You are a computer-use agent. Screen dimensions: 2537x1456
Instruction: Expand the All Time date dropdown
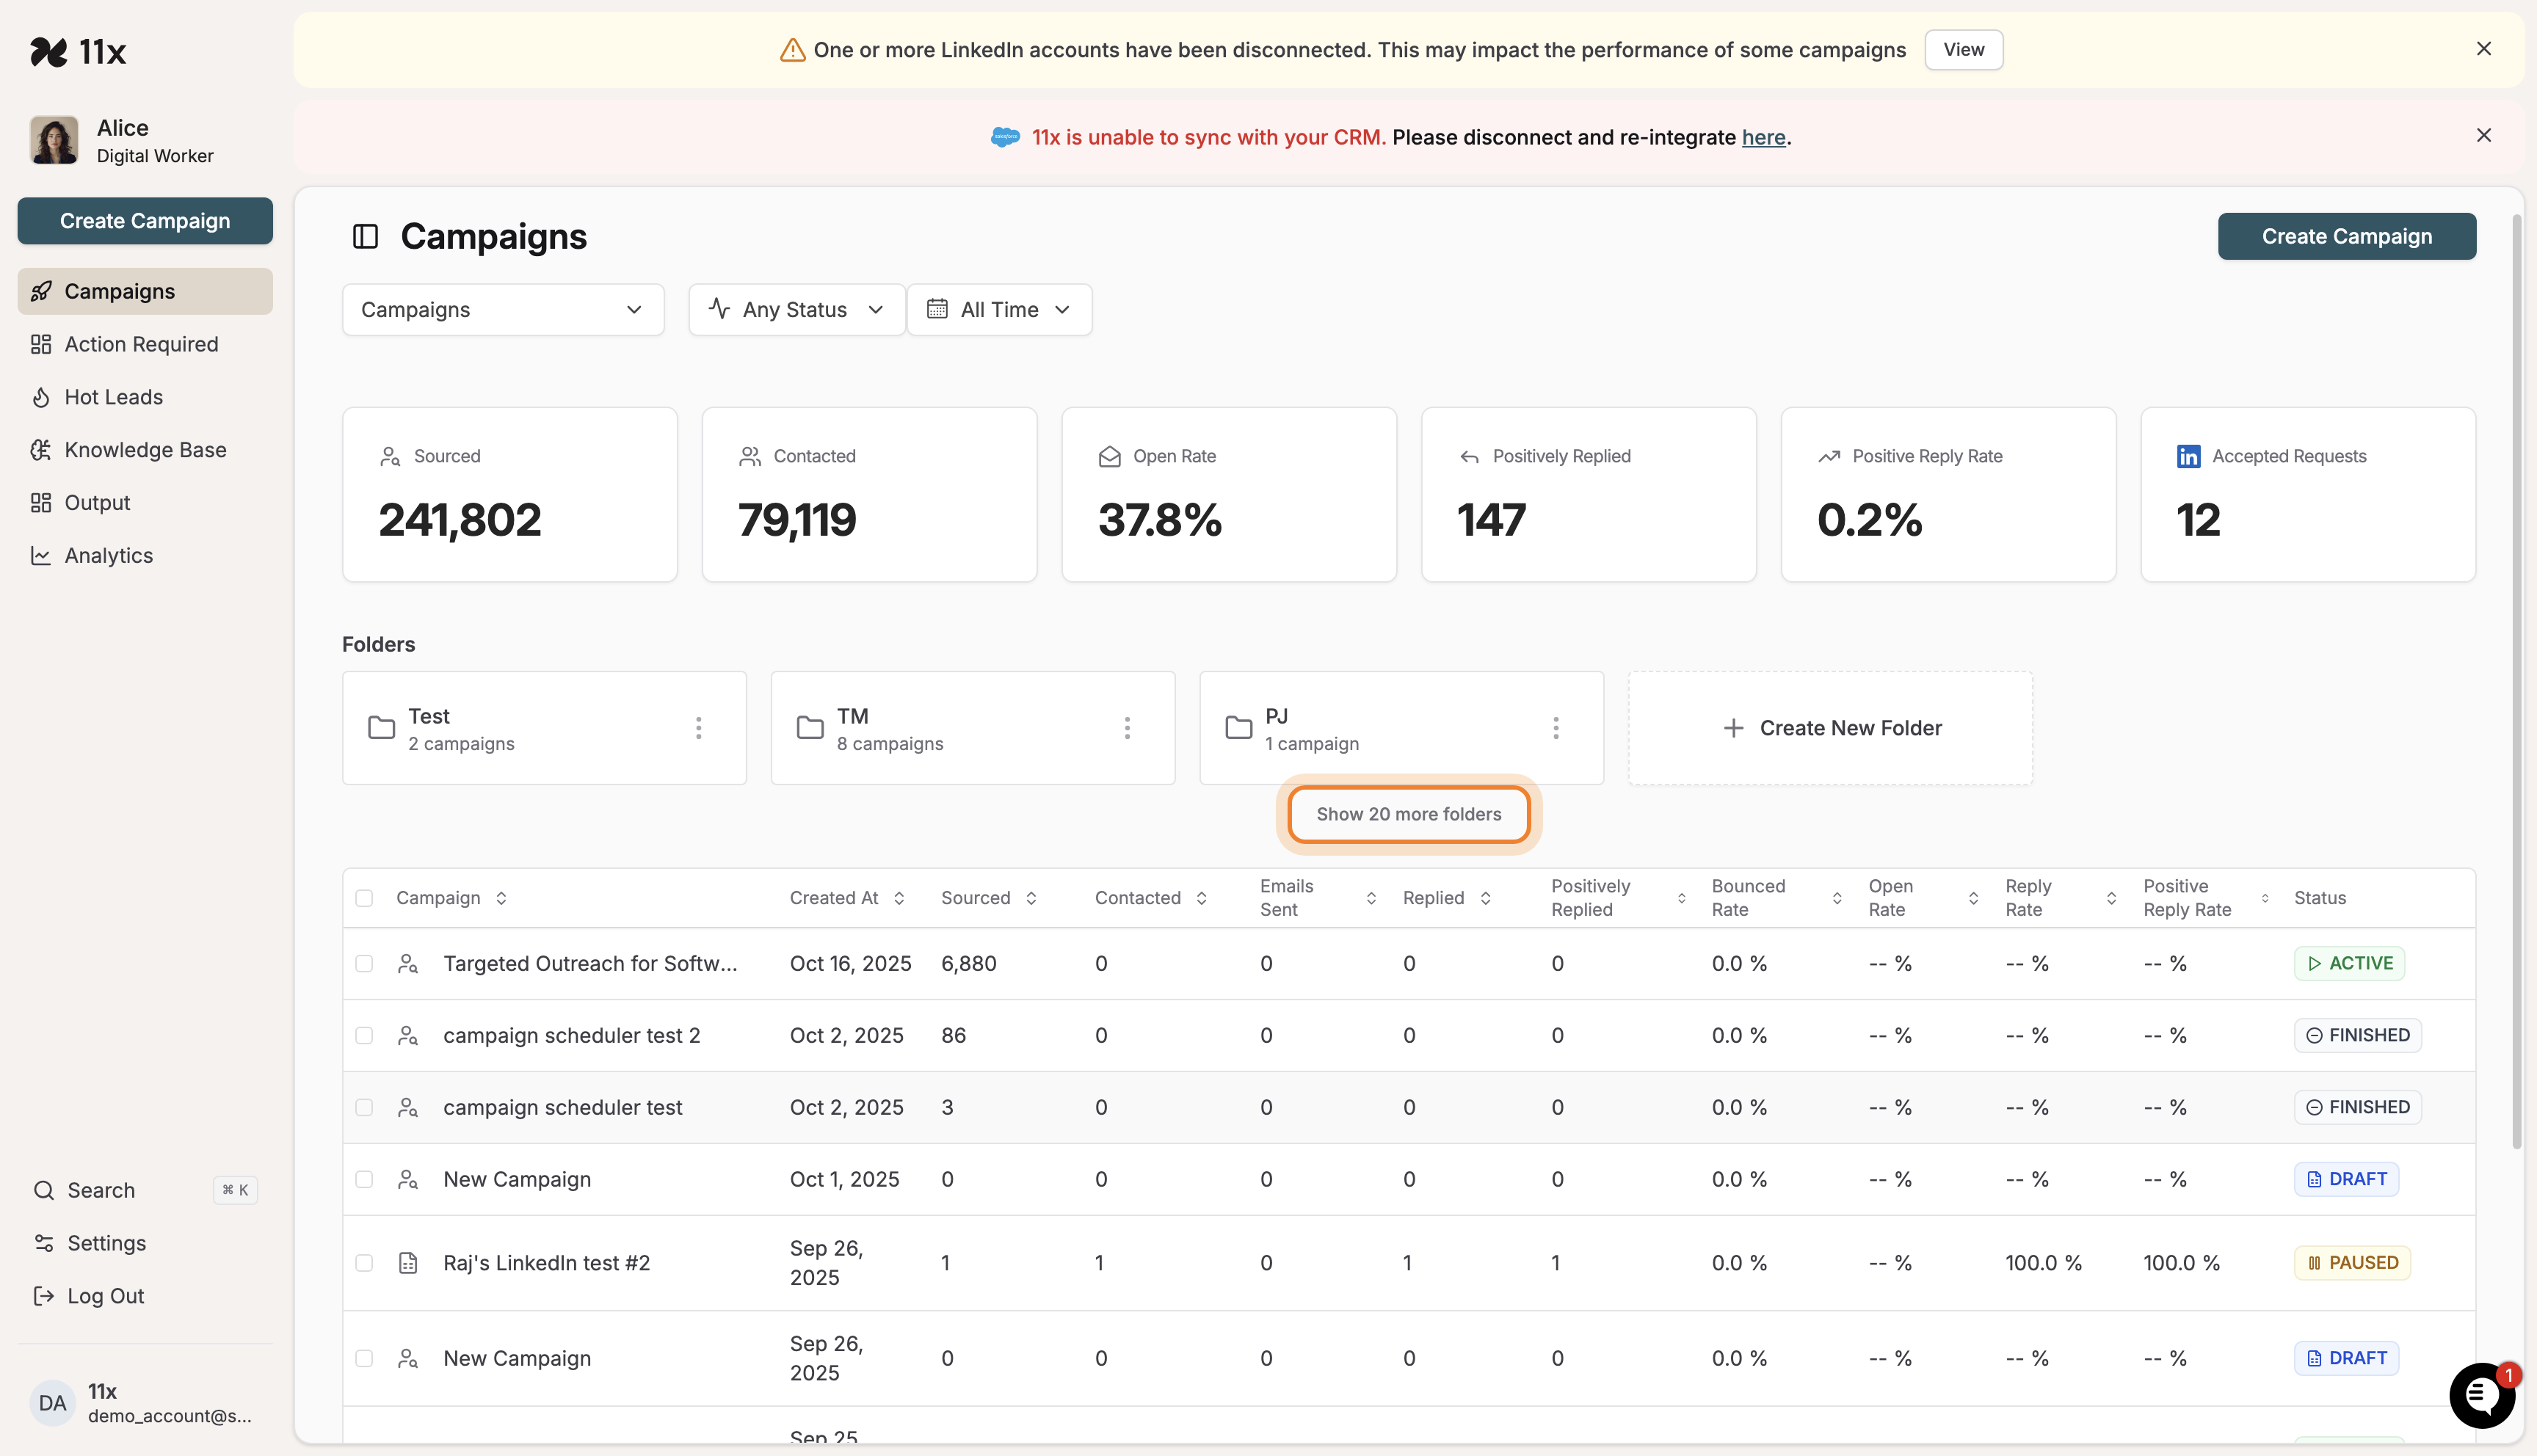point(998,310)
